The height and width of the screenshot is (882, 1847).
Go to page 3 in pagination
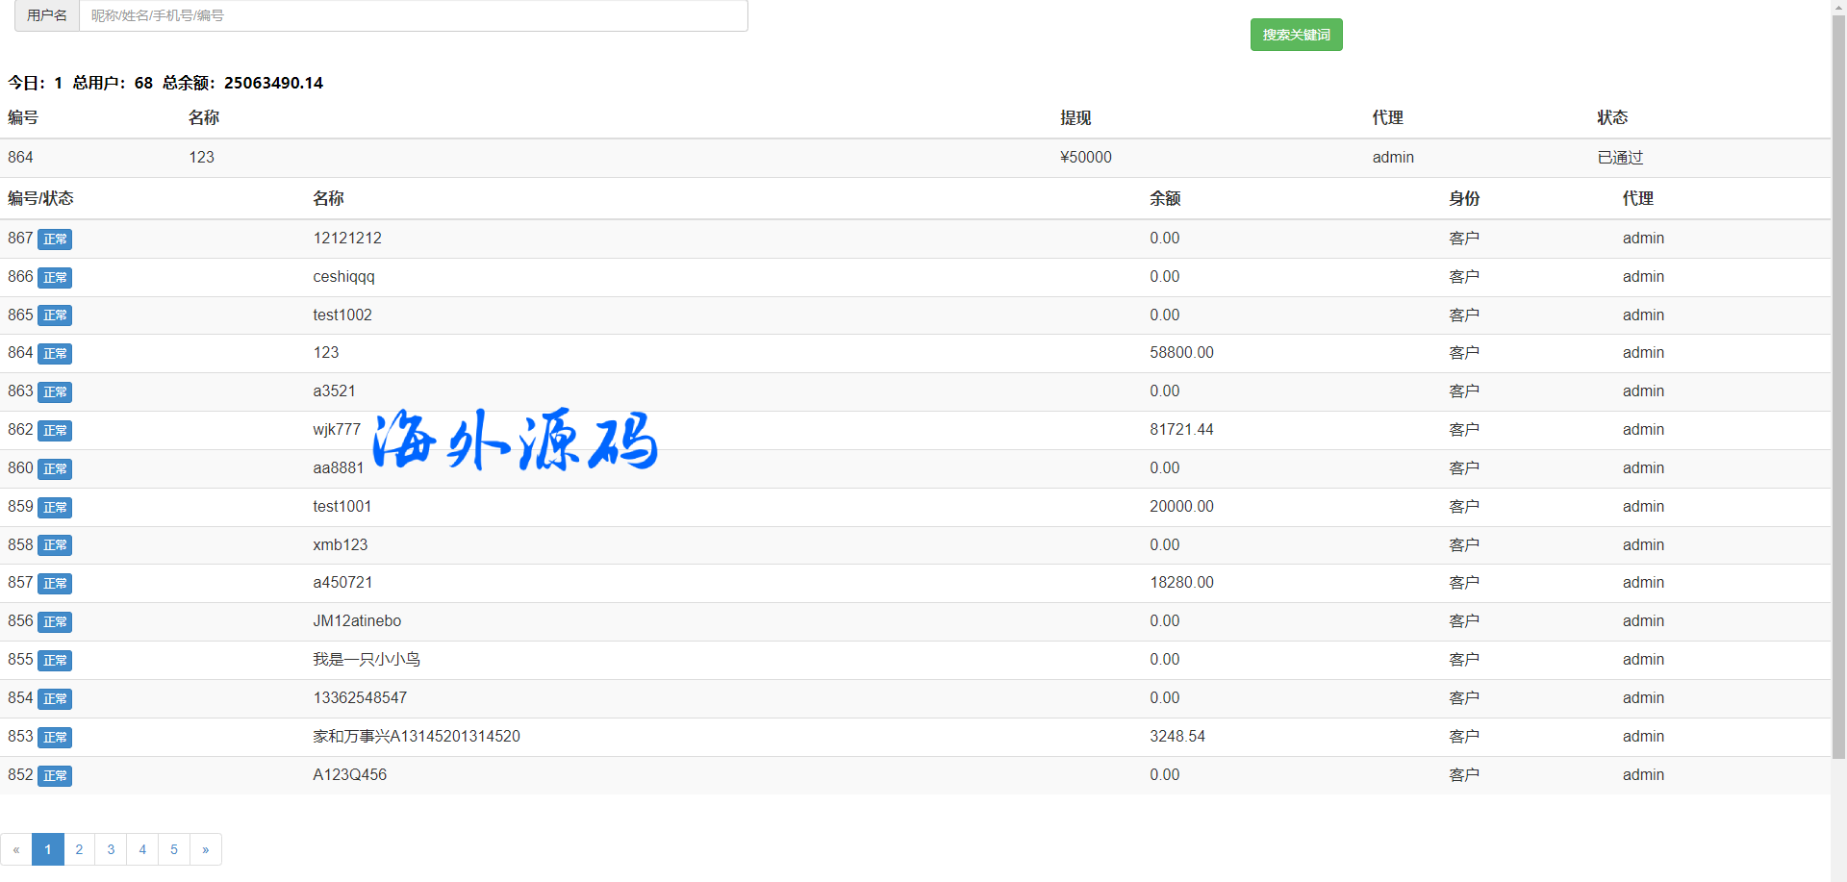[x=111, y=849]
